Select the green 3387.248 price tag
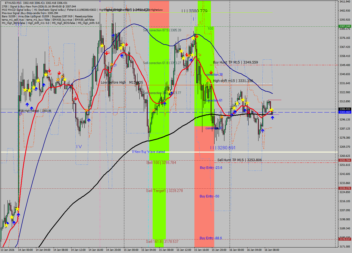The height and width of the screenshot is (253, 352). coord(345,26)
